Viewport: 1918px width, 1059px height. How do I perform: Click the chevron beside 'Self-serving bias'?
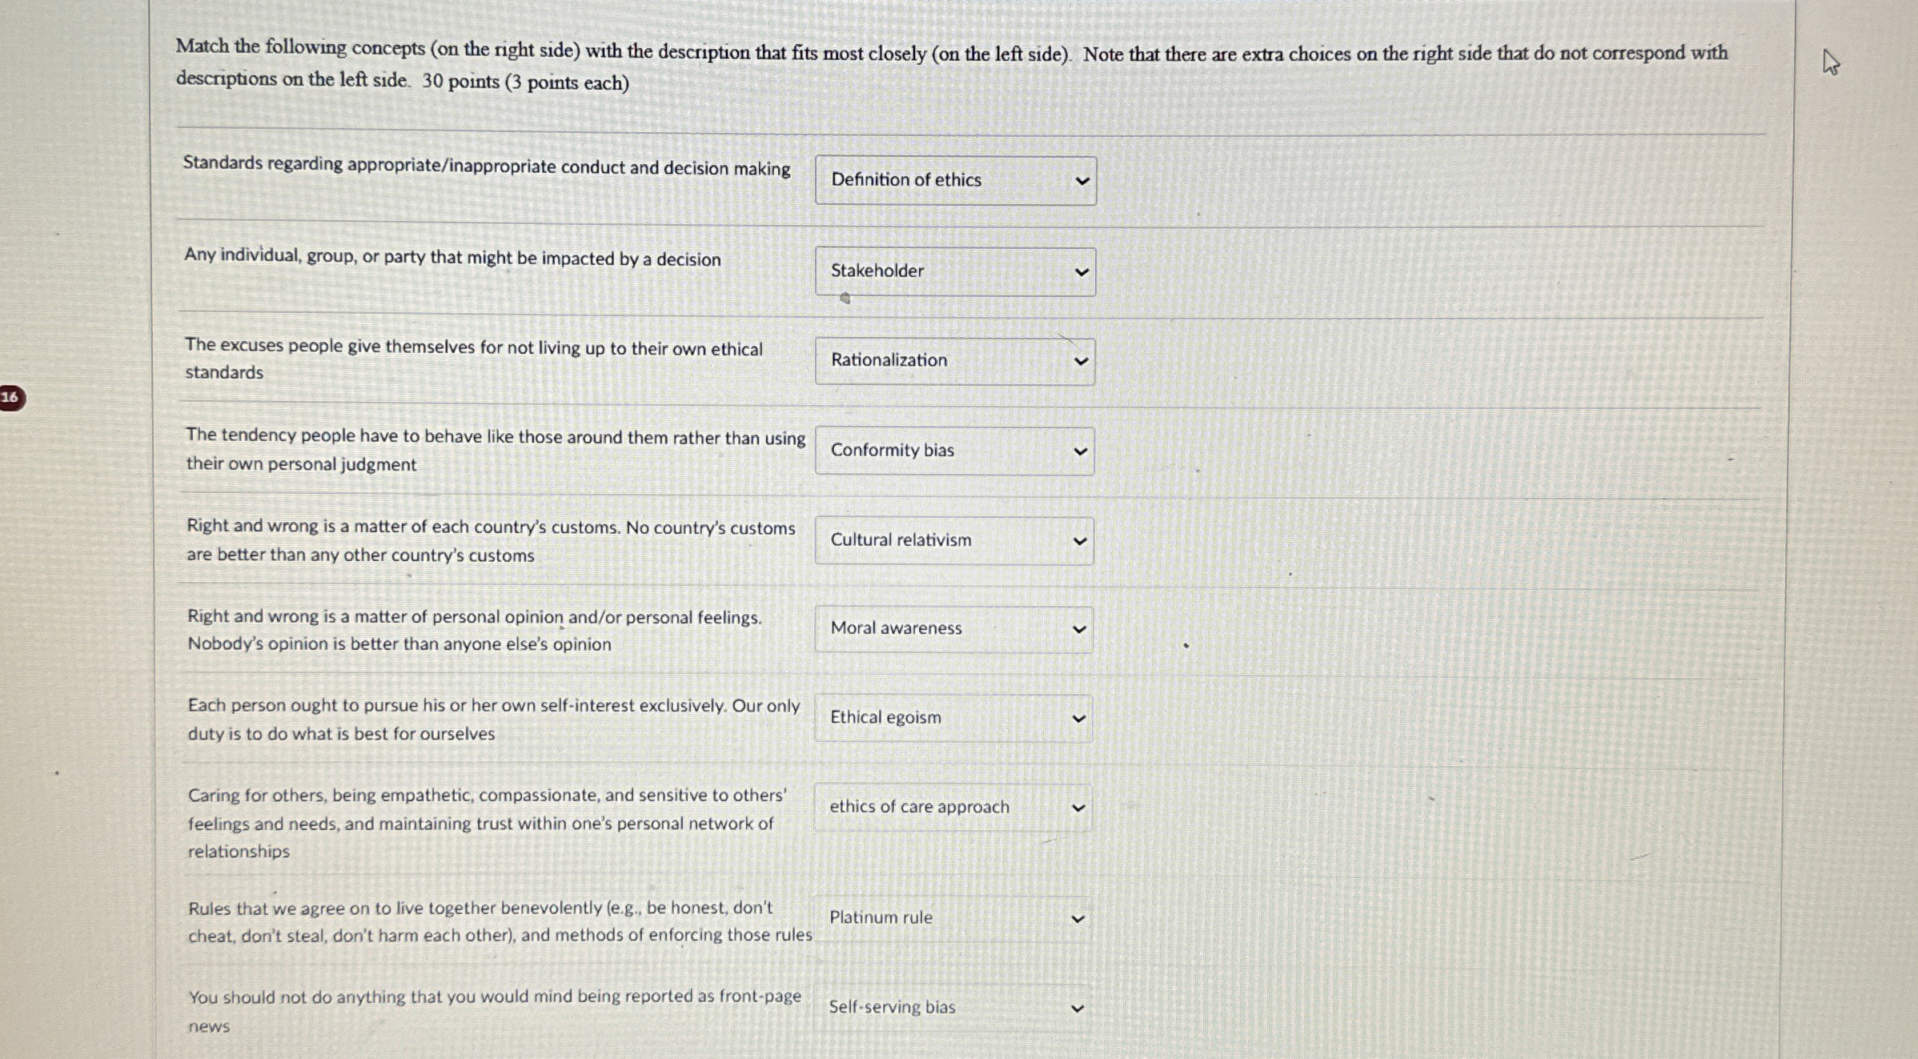coord(1077,1007)
